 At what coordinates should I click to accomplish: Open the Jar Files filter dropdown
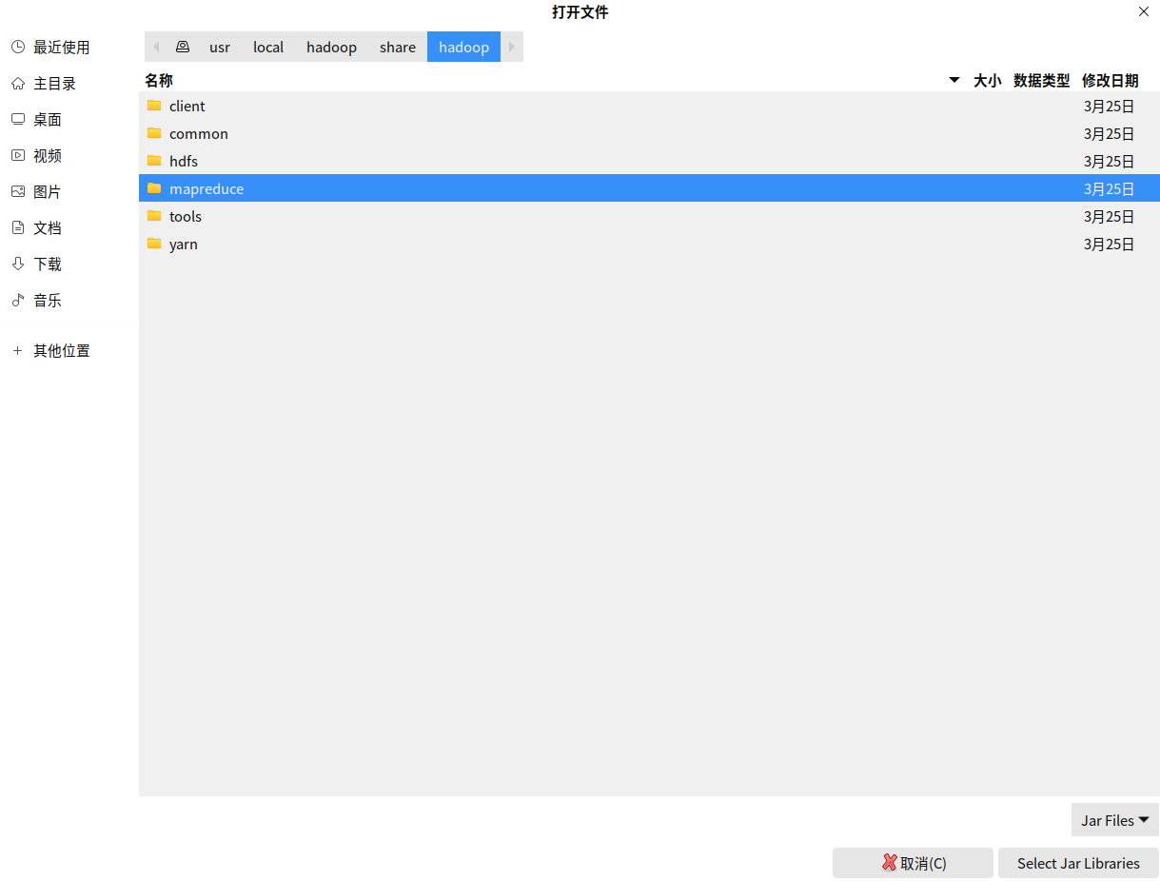[x=1115, y=820]
